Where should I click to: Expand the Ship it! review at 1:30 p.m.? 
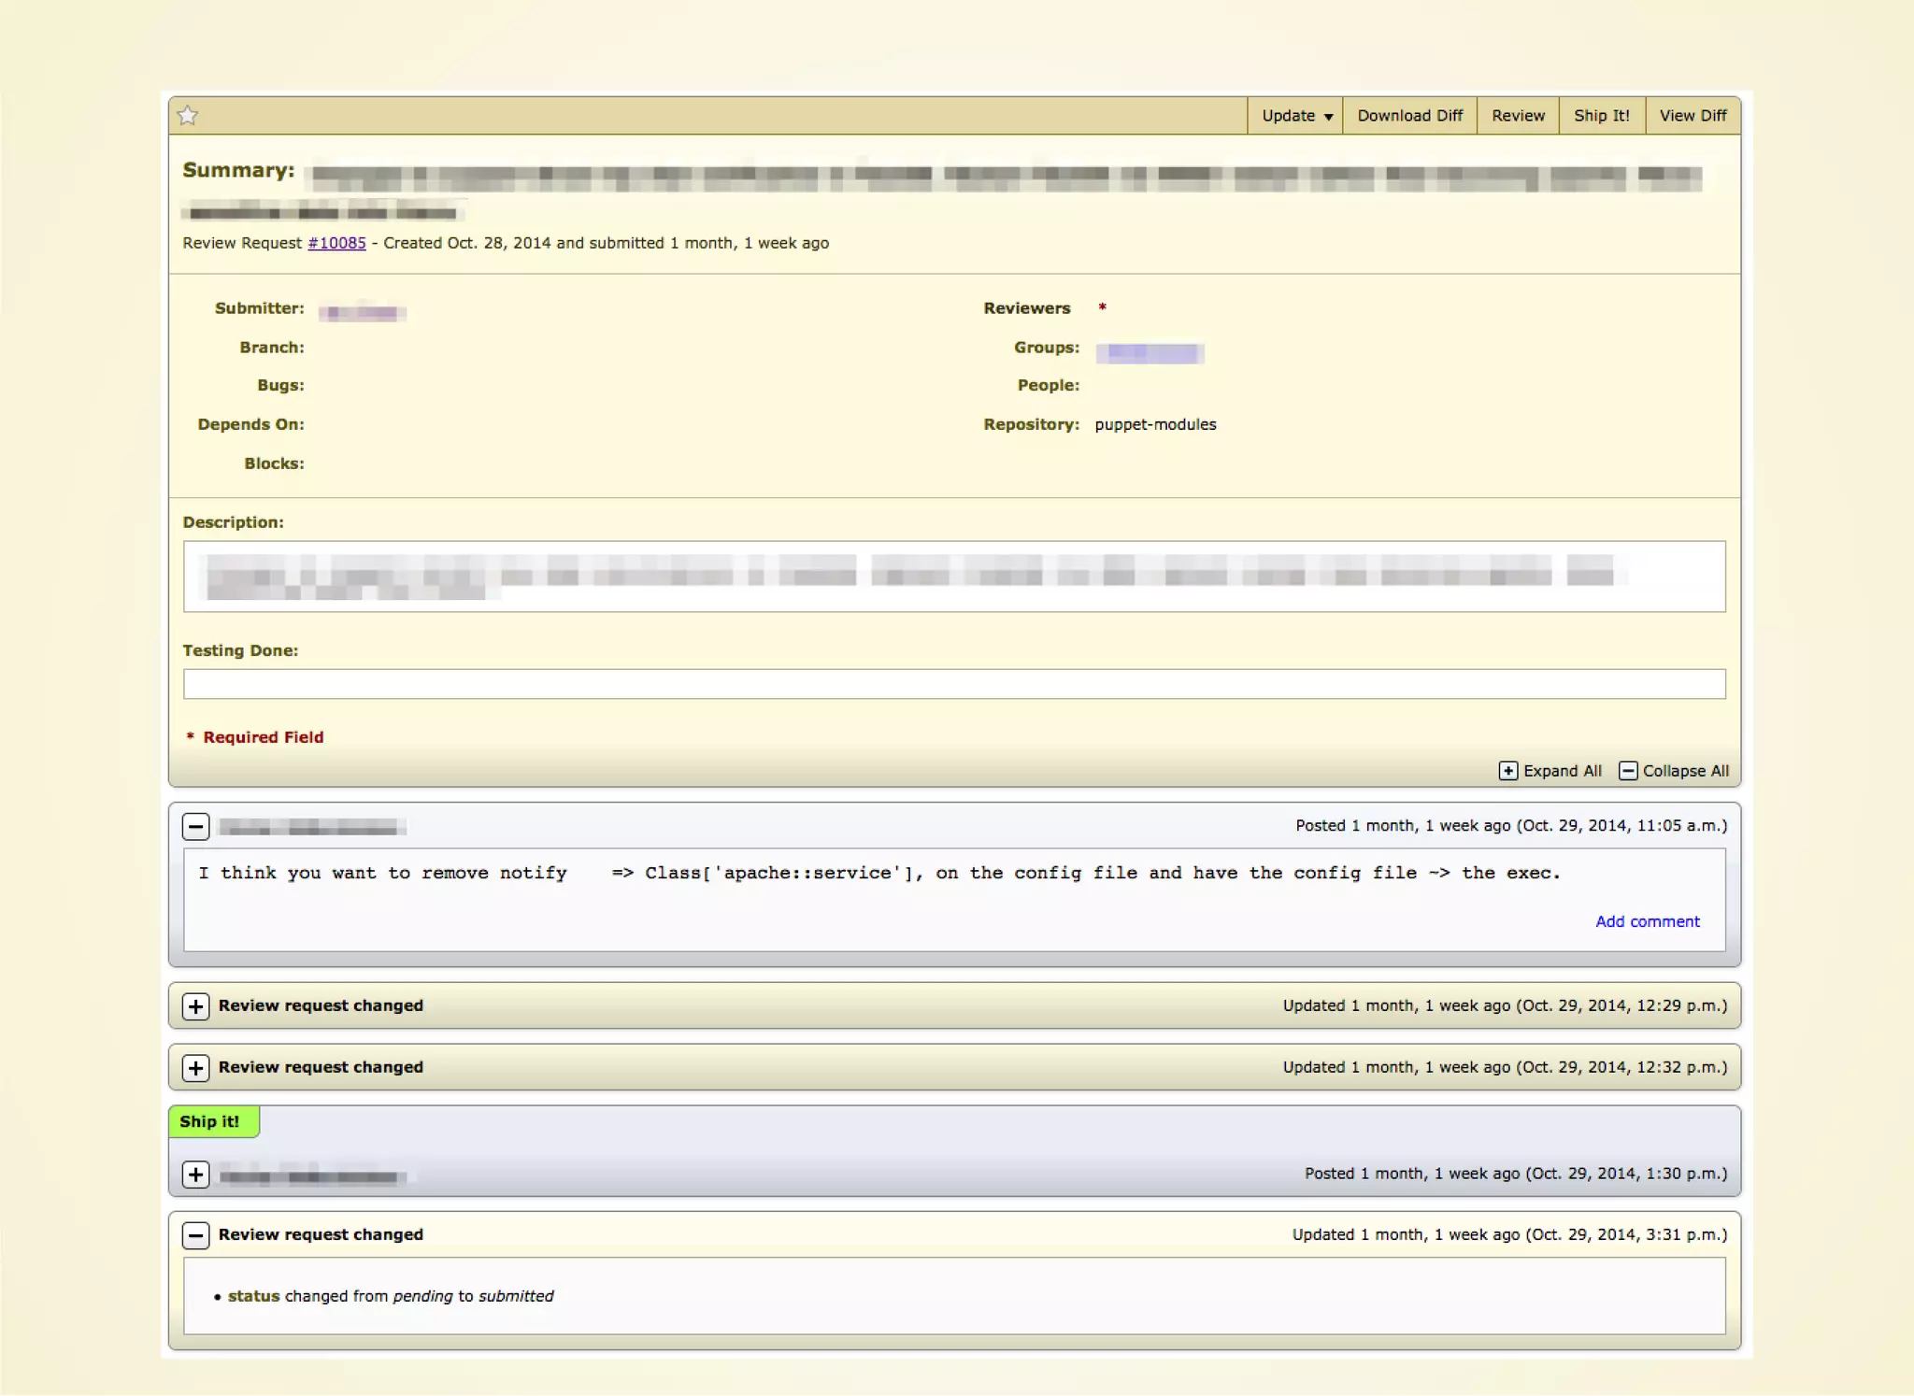(x=195, y=1175)
